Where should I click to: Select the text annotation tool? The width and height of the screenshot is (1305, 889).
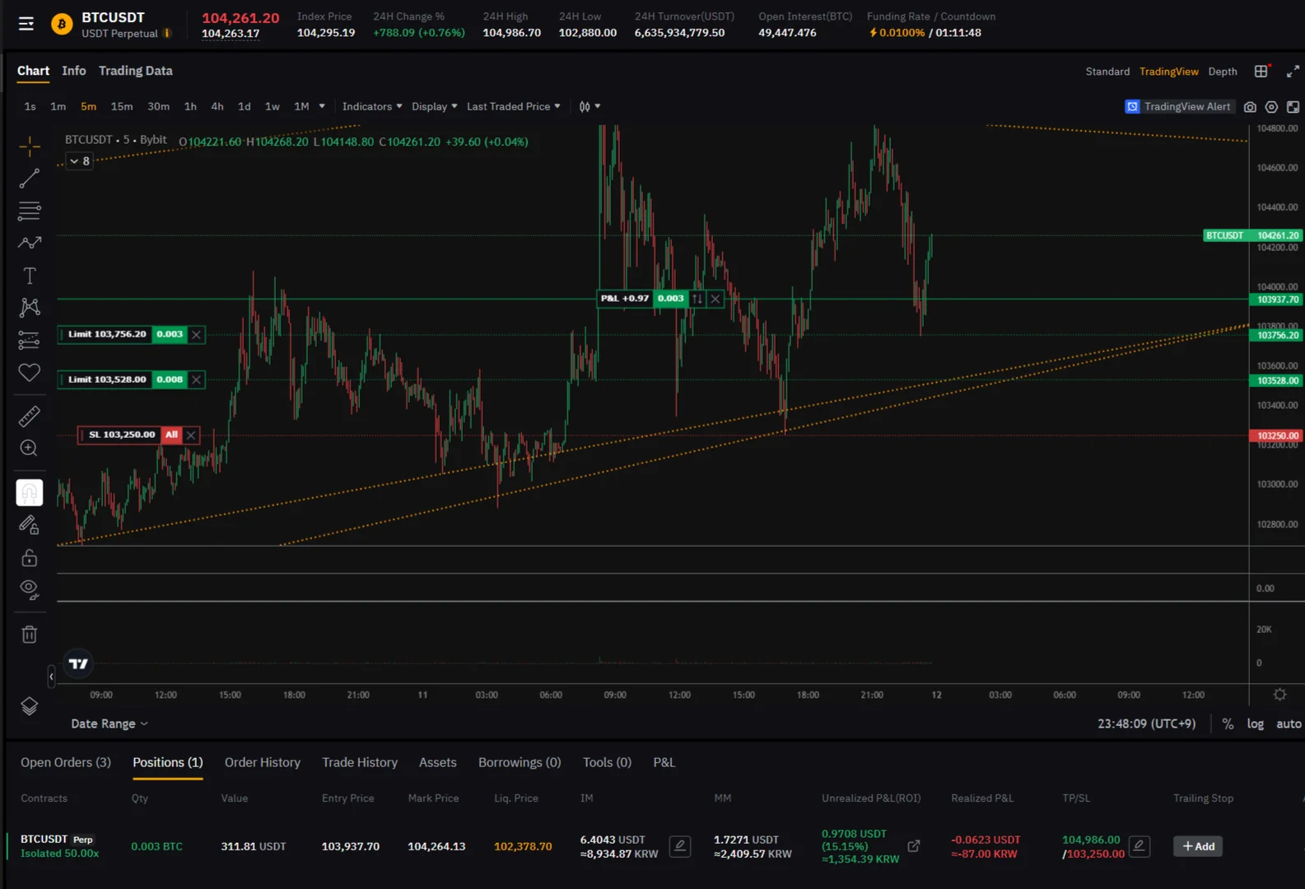tap(30, 276)
